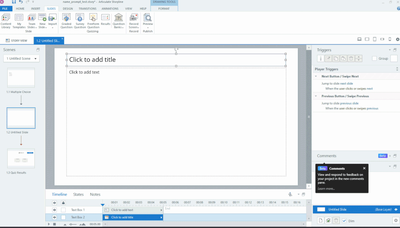Open the Untitled Scene dropdown
400x228 pixels.
[21, 59]
